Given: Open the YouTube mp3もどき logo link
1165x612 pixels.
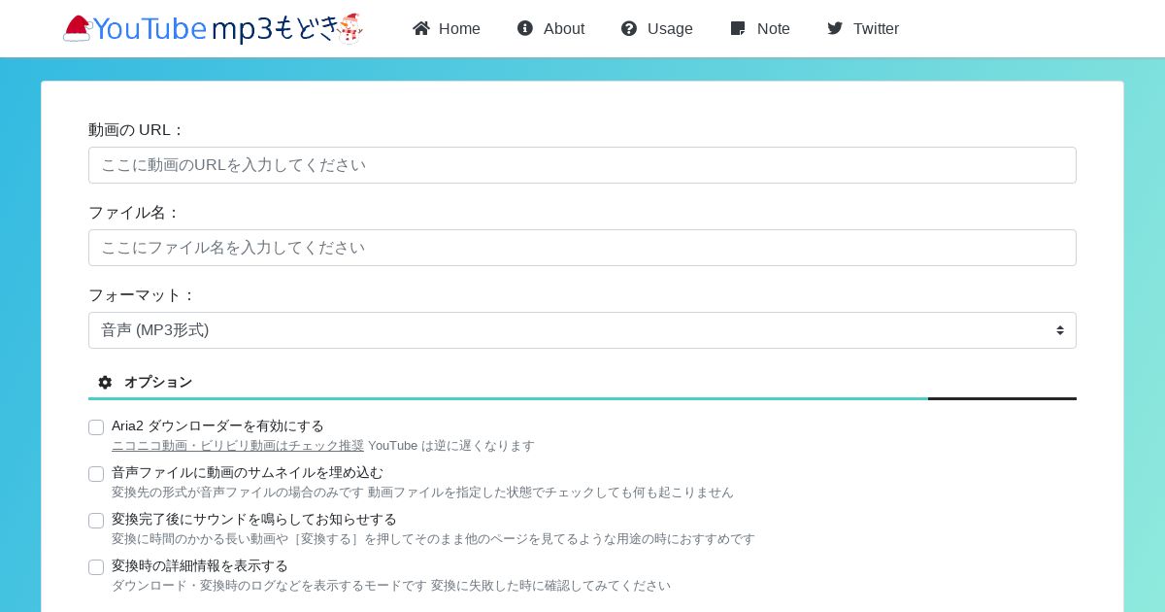Looking at the screenshot, I should [x=214, y=28].
